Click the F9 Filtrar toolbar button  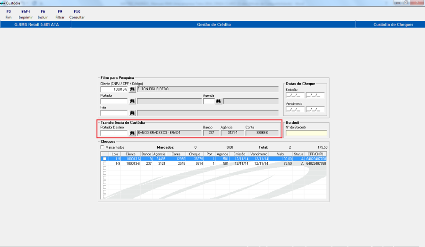[x=60, y=14]
